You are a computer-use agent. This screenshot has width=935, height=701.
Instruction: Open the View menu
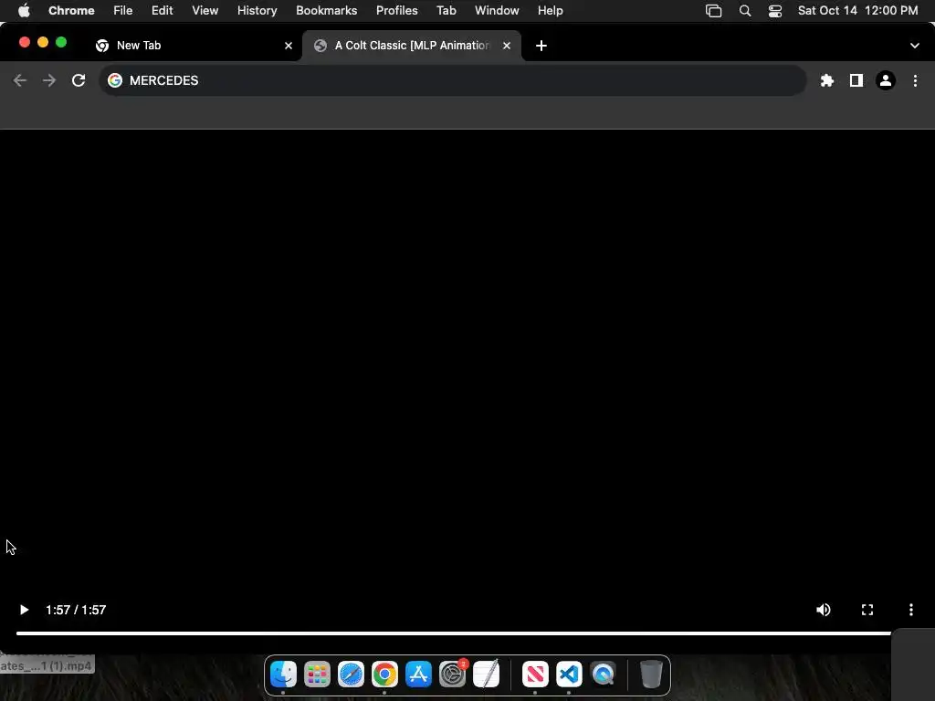point(205,10)
